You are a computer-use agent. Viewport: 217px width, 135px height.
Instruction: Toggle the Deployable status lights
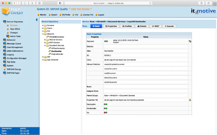(x=106, y=104)
